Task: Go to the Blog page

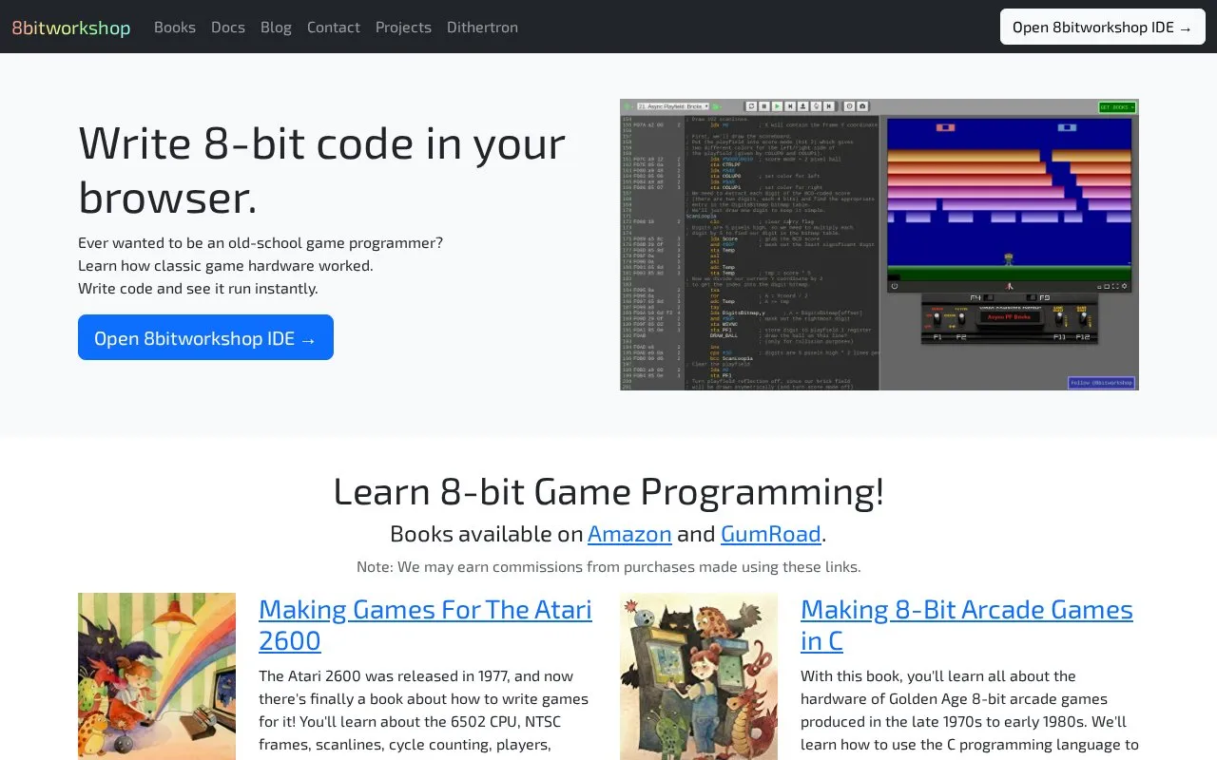Action: pos(276,28)
